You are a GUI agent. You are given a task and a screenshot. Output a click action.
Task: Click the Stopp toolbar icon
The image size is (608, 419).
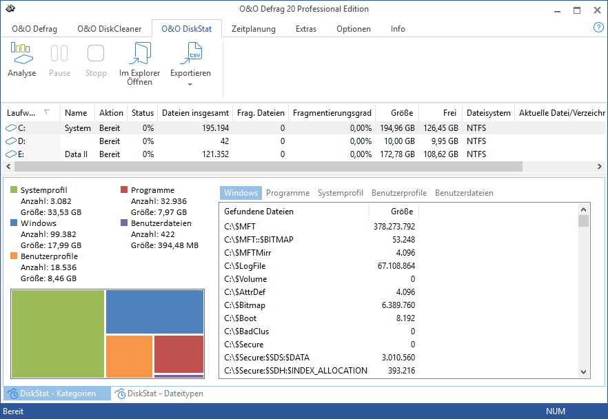click(96, 54)
